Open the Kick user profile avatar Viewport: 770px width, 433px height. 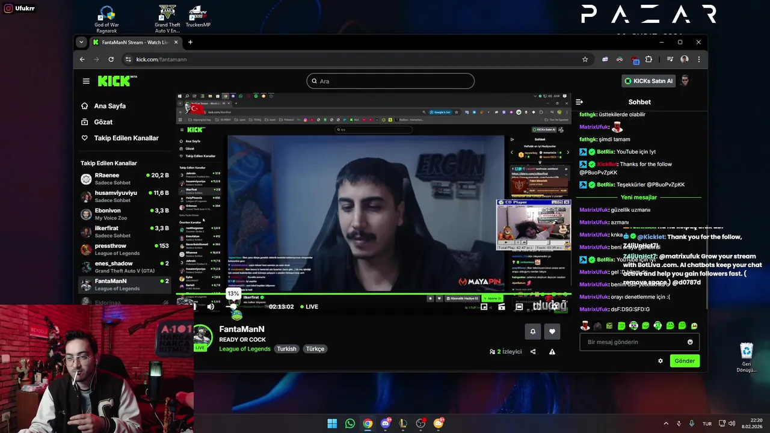click(685, 81)
